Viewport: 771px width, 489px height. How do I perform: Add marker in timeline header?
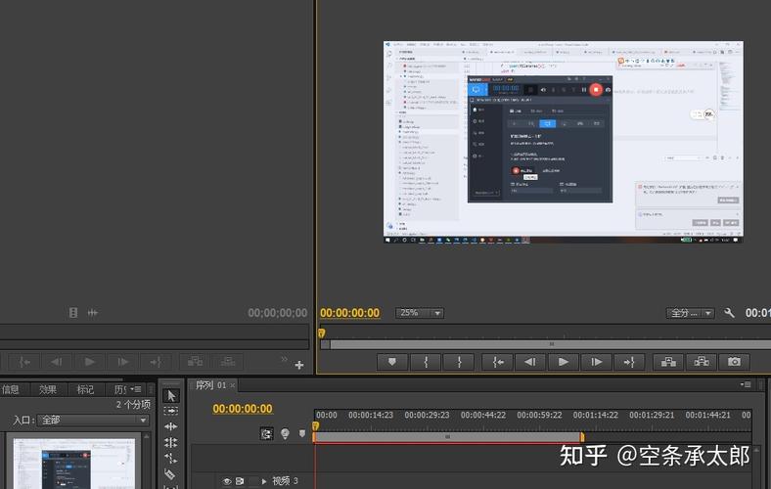302,433
